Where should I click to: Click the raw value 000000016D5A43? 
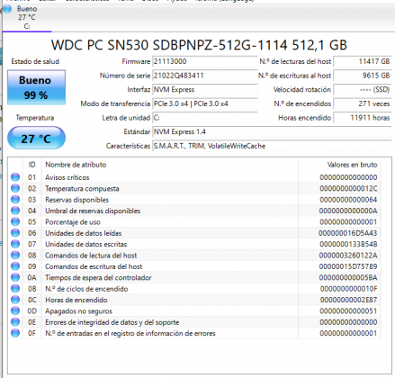[x=348, y=233]
